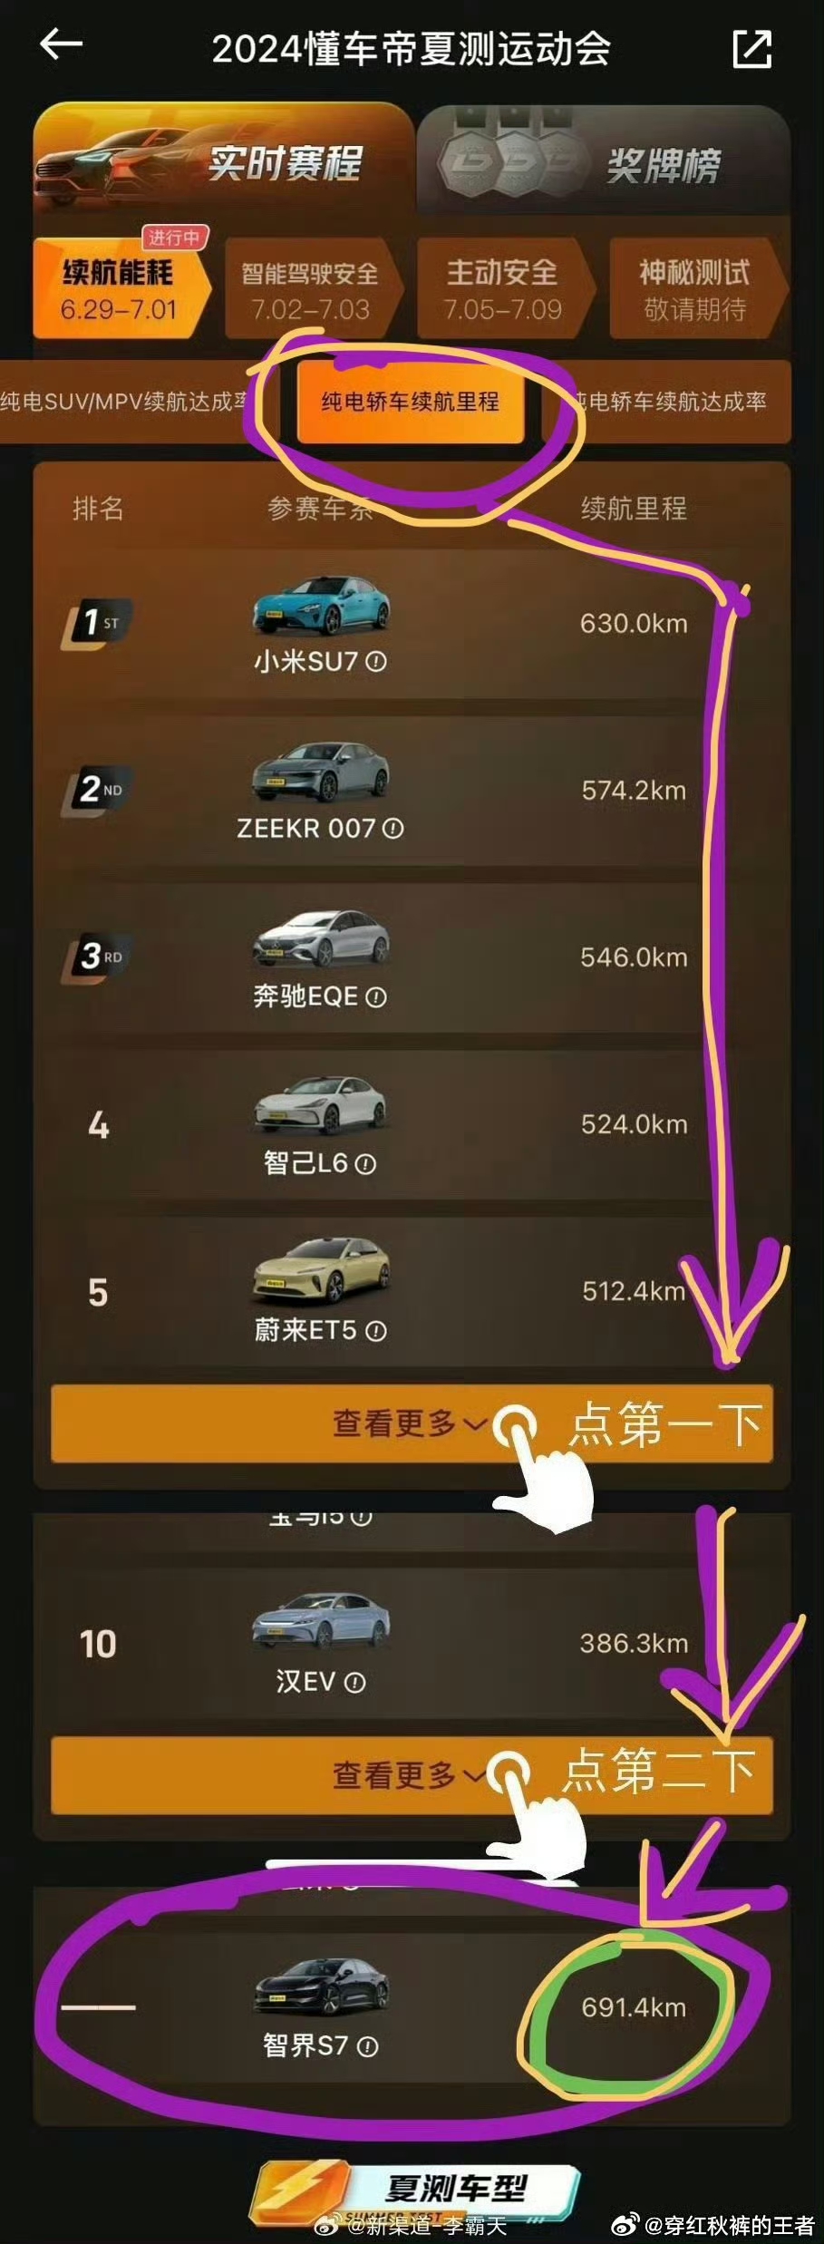Select 纯电轿车续航达成率 category

click(669, 402)
